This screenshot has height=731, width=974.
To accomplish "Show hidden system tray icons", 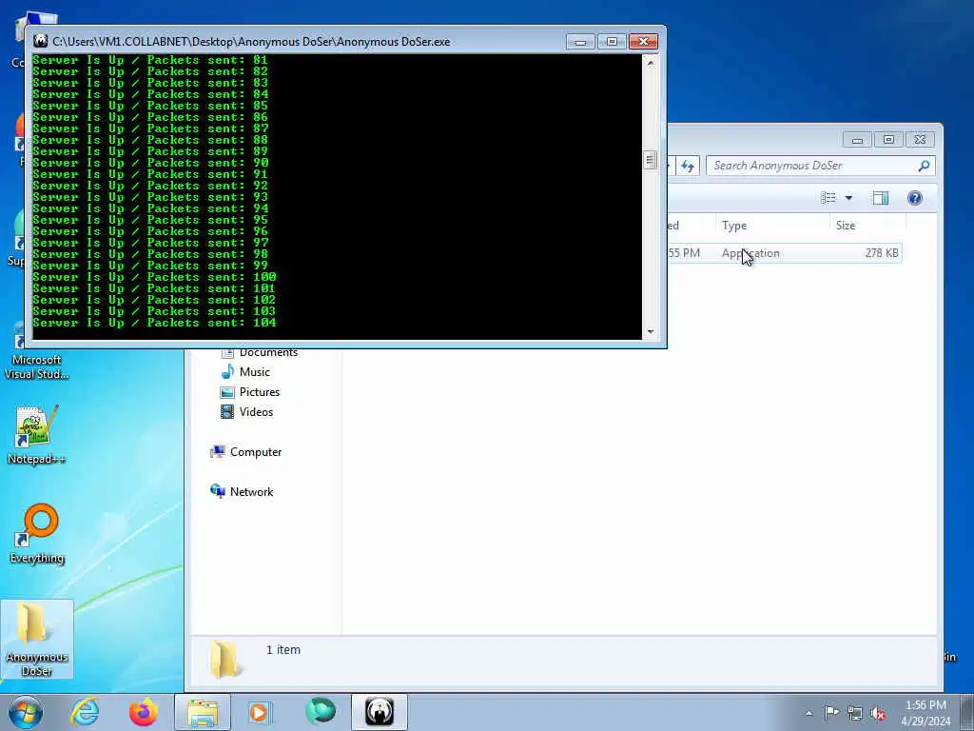I will click(808, 713).
